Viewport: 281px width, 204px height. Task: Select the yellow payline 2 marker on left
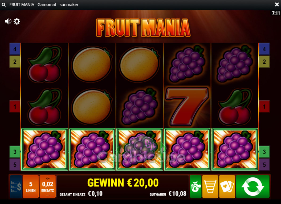point(15,62)
